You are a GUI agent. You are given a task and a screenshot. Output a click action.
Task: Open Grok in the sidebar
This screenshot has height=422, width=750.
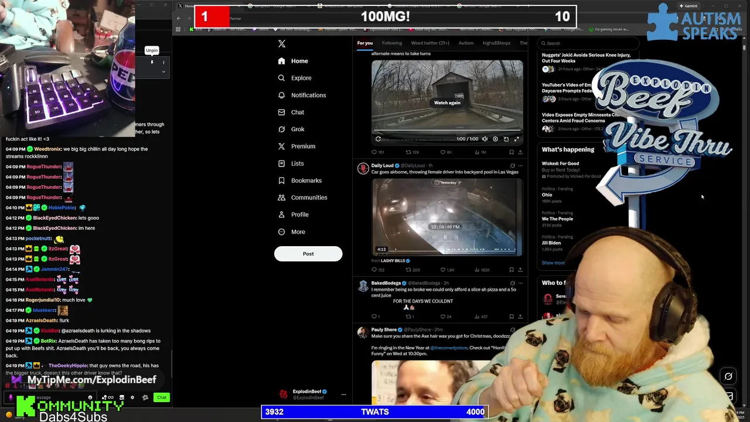coord(291,129)
